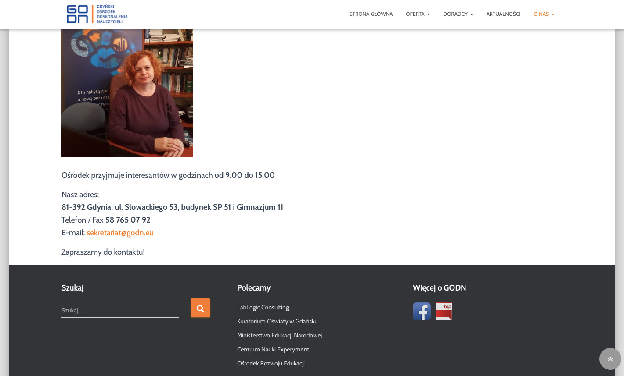624x376 pixels.
Task: Click the Więcej o GODN heading
Action: pos(439,288)
